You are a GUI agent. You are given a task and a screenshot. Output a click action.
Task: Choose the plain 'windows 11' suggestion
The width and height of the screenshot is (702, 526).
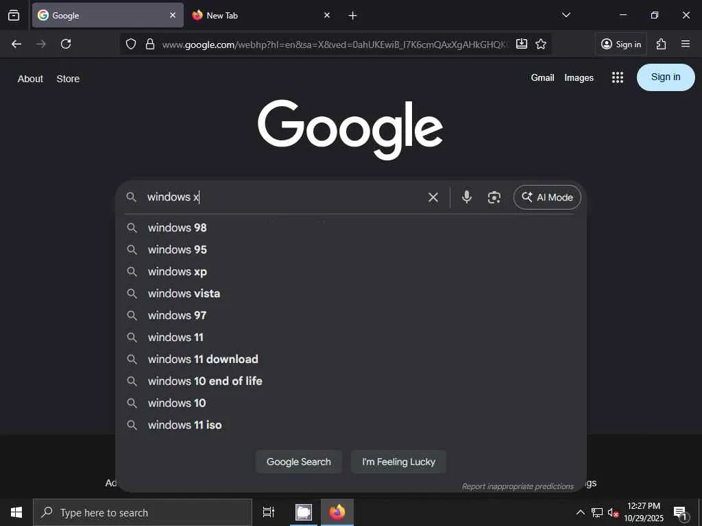350,337
